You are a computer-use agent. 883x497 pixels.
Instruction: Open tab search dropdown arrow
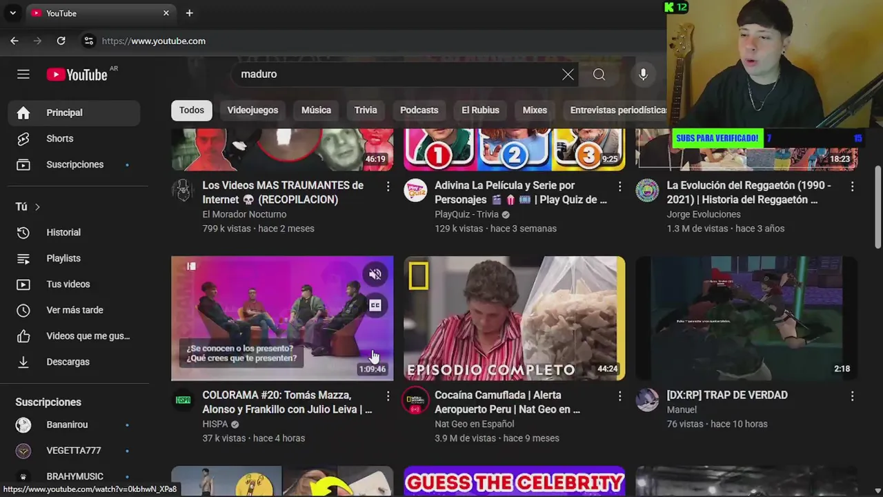pyautogui.click(x=12, y=13)
